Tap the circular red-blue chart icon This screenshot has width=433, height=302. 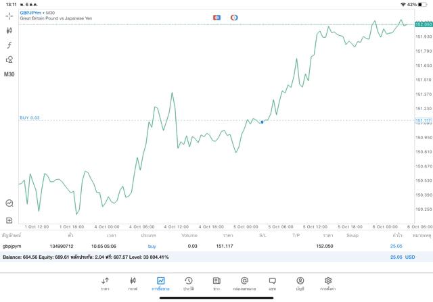(234, 17)
